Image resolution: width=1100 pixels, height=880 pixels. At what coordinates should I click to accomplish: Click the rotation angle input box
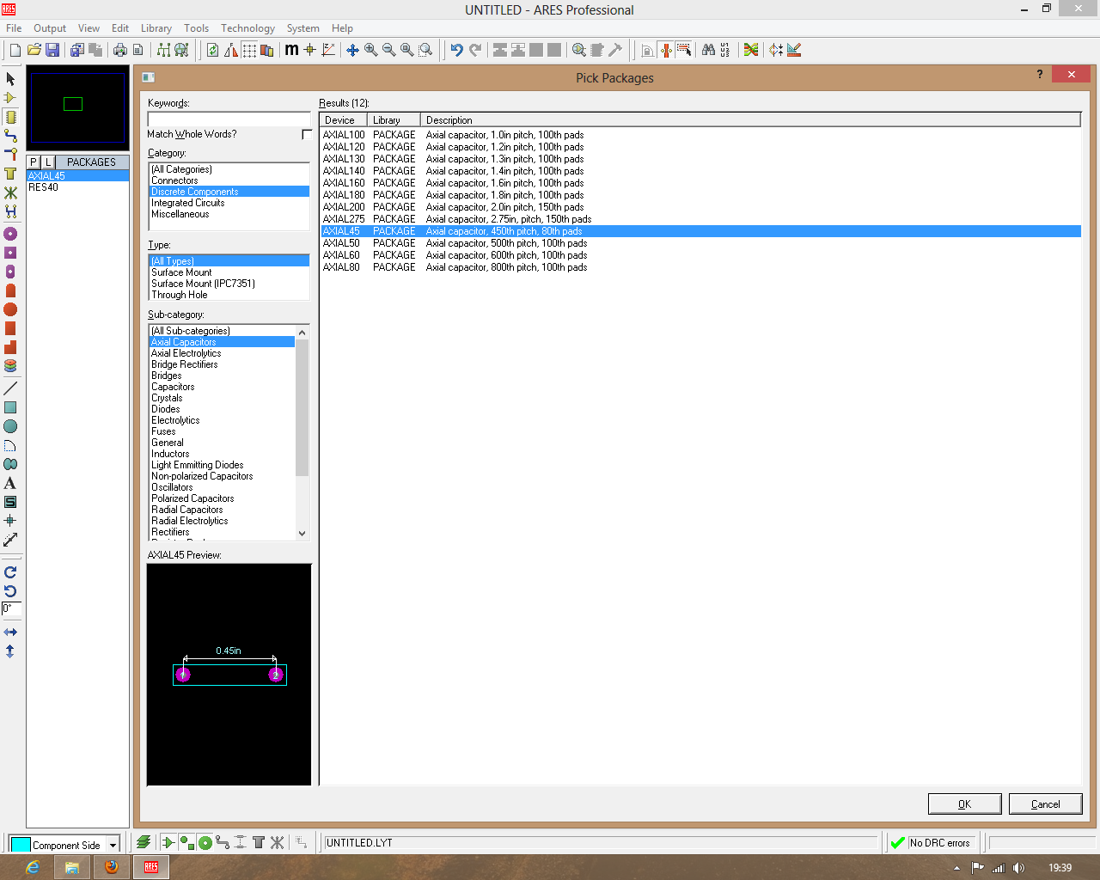coord(11,608)
